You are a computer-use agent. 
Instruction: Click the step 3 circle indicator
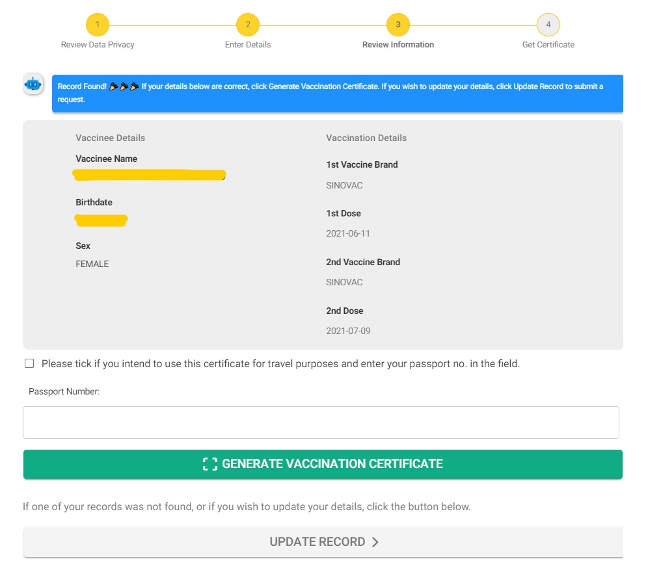[398, 25]
